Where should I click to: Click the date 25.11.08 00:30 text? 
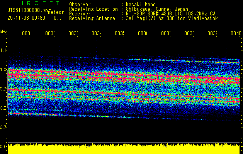point(26,18)
